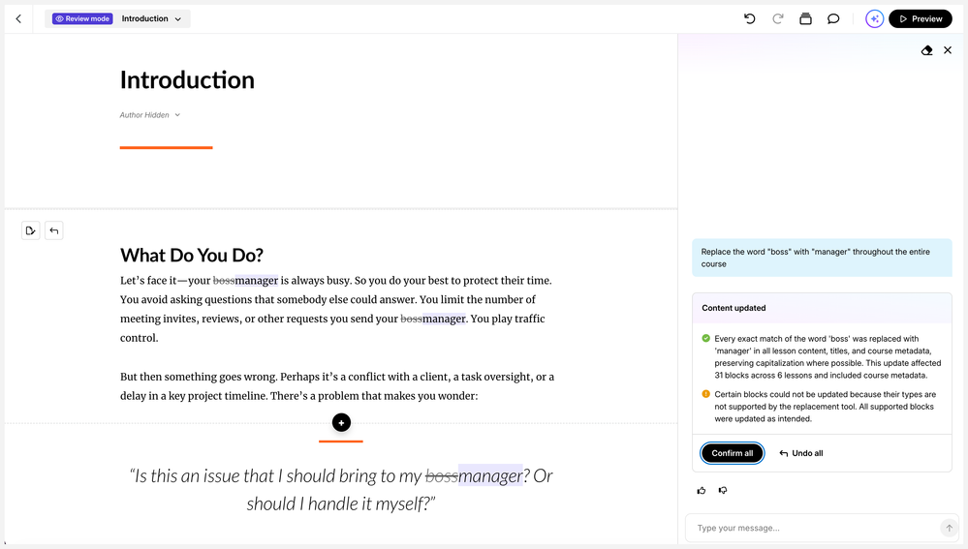The height and width of the screenshot is (549, 968).
Task: Toggle the Review mode badge
Action: coord(82,18)
